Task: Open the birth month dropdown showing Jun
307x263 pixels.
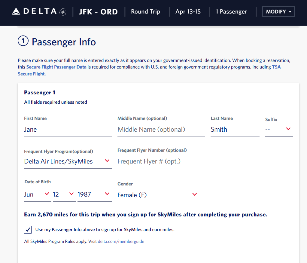Action: [x=37, y=194]
